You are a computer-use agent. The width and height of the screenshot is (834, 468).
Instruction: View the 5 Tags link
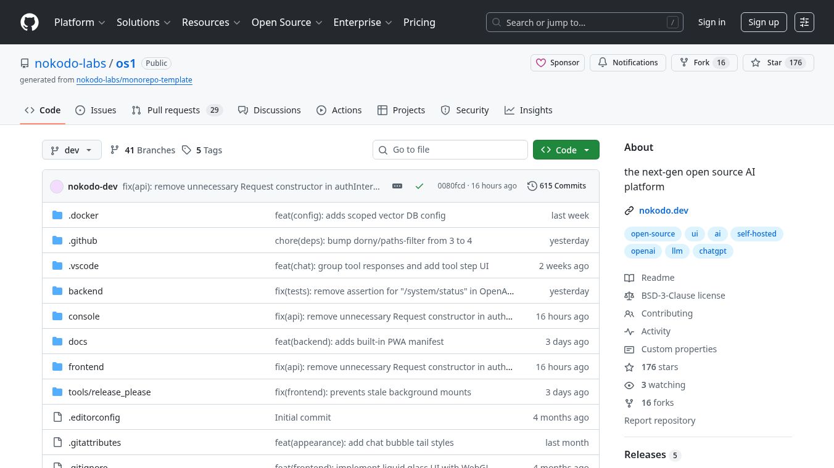(x=202, y=150)
